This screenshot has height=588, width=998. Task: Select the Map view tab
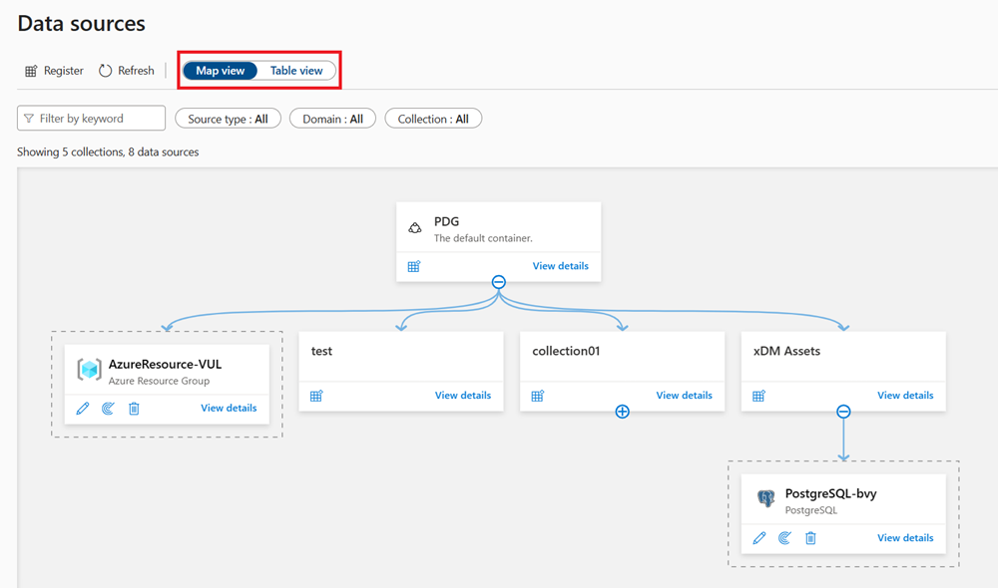(x=220, y=70)
